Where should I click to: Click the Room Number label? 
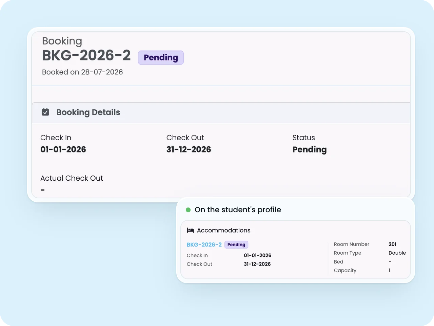352,244
